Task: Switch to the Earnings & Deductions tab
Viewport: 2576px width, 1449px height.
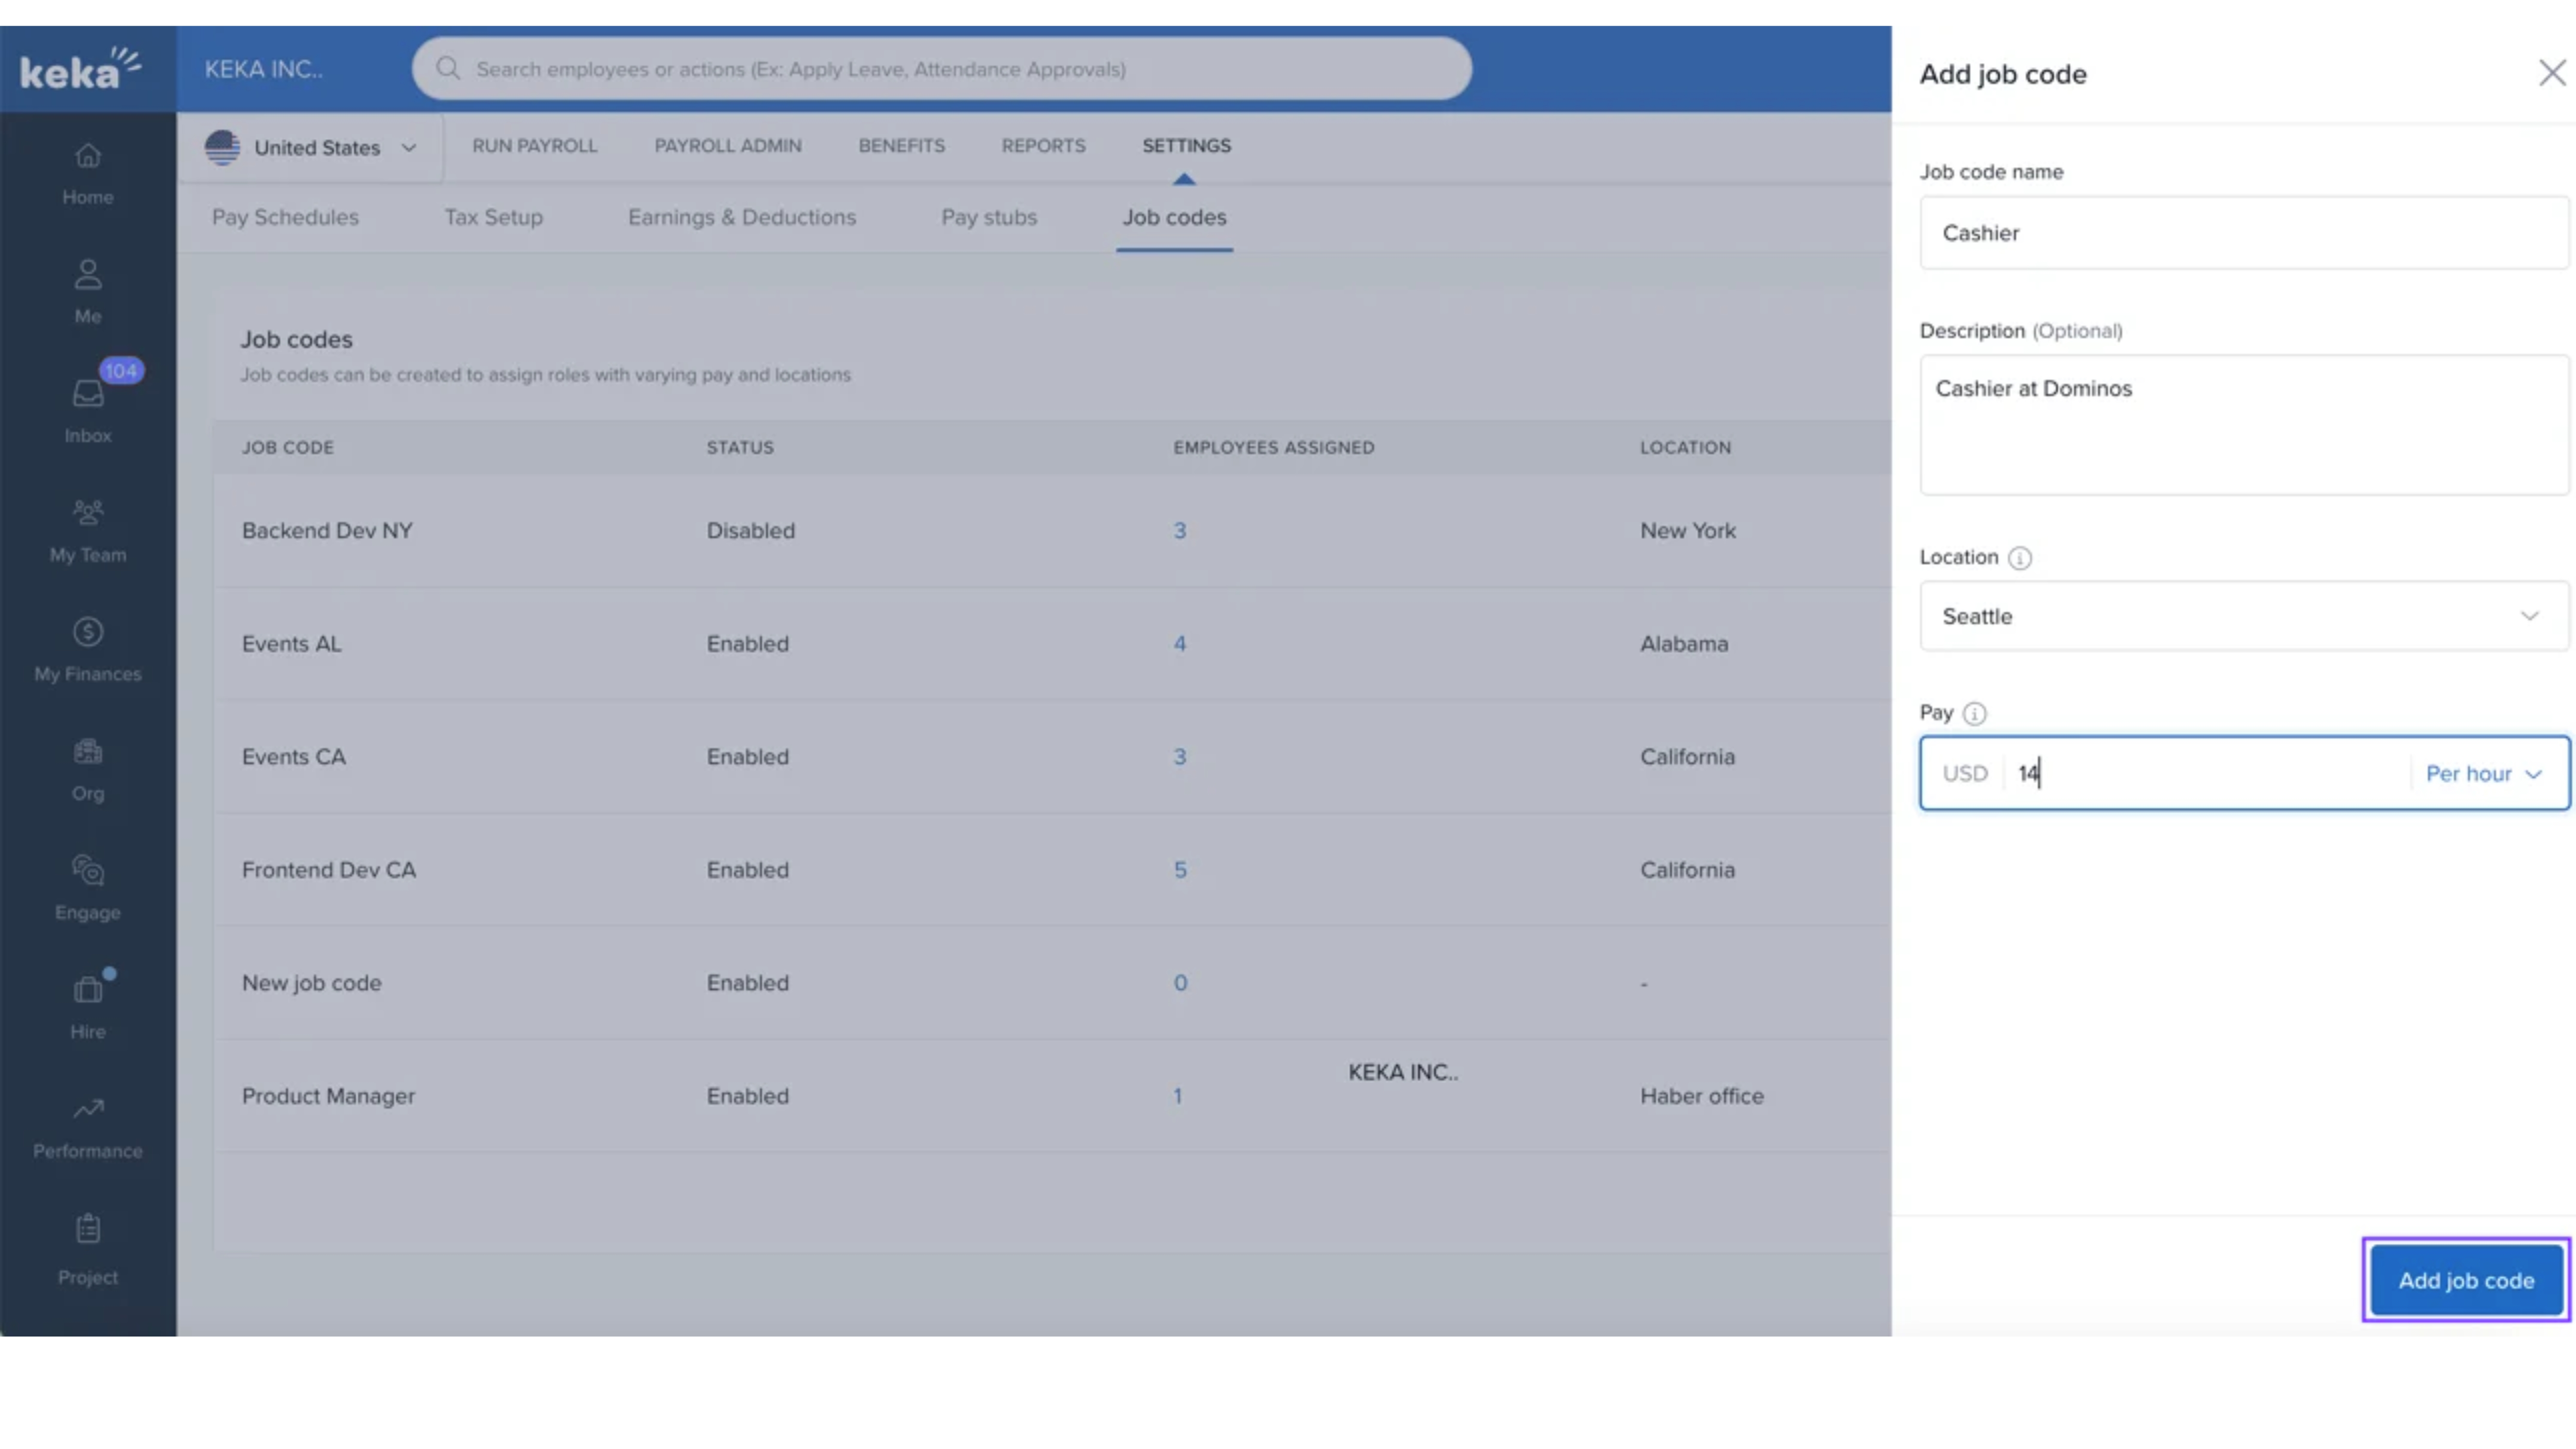Action: pos(741,217)
